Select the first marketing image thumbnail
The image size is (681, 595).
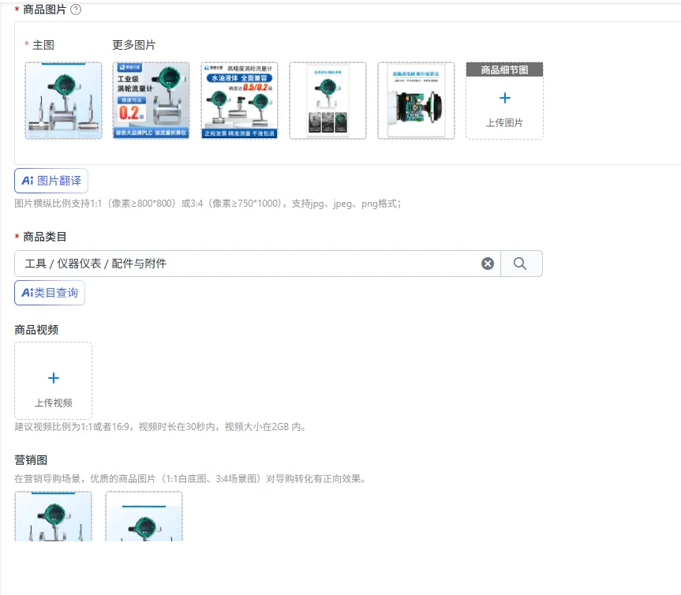(54, 516)
